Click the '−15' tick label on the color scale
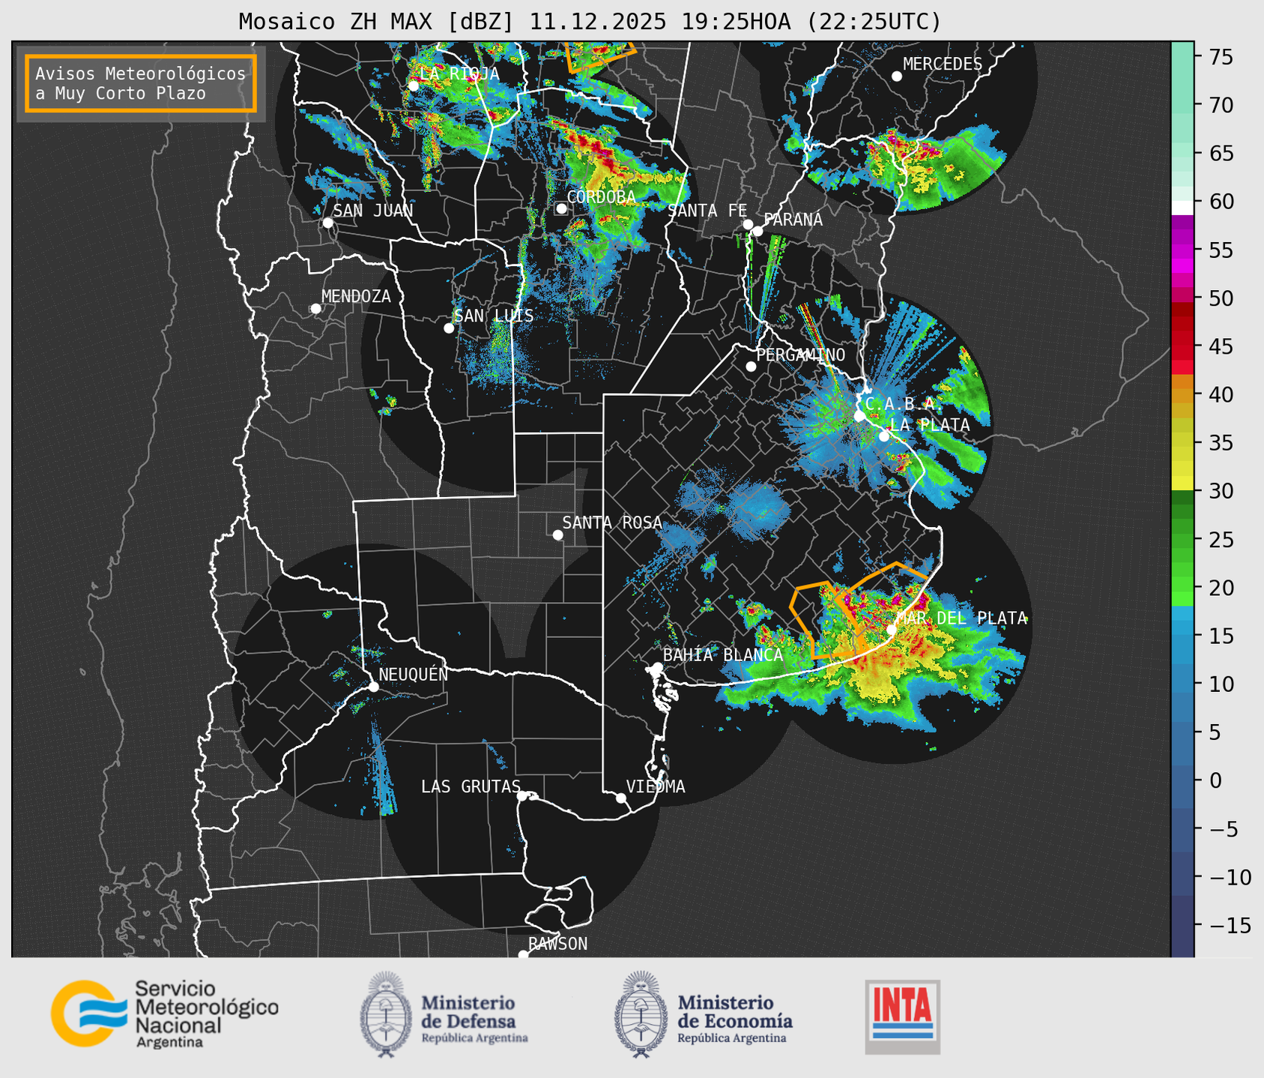This screenshot has width=1264, height=1078. (x=1230, y=926)
